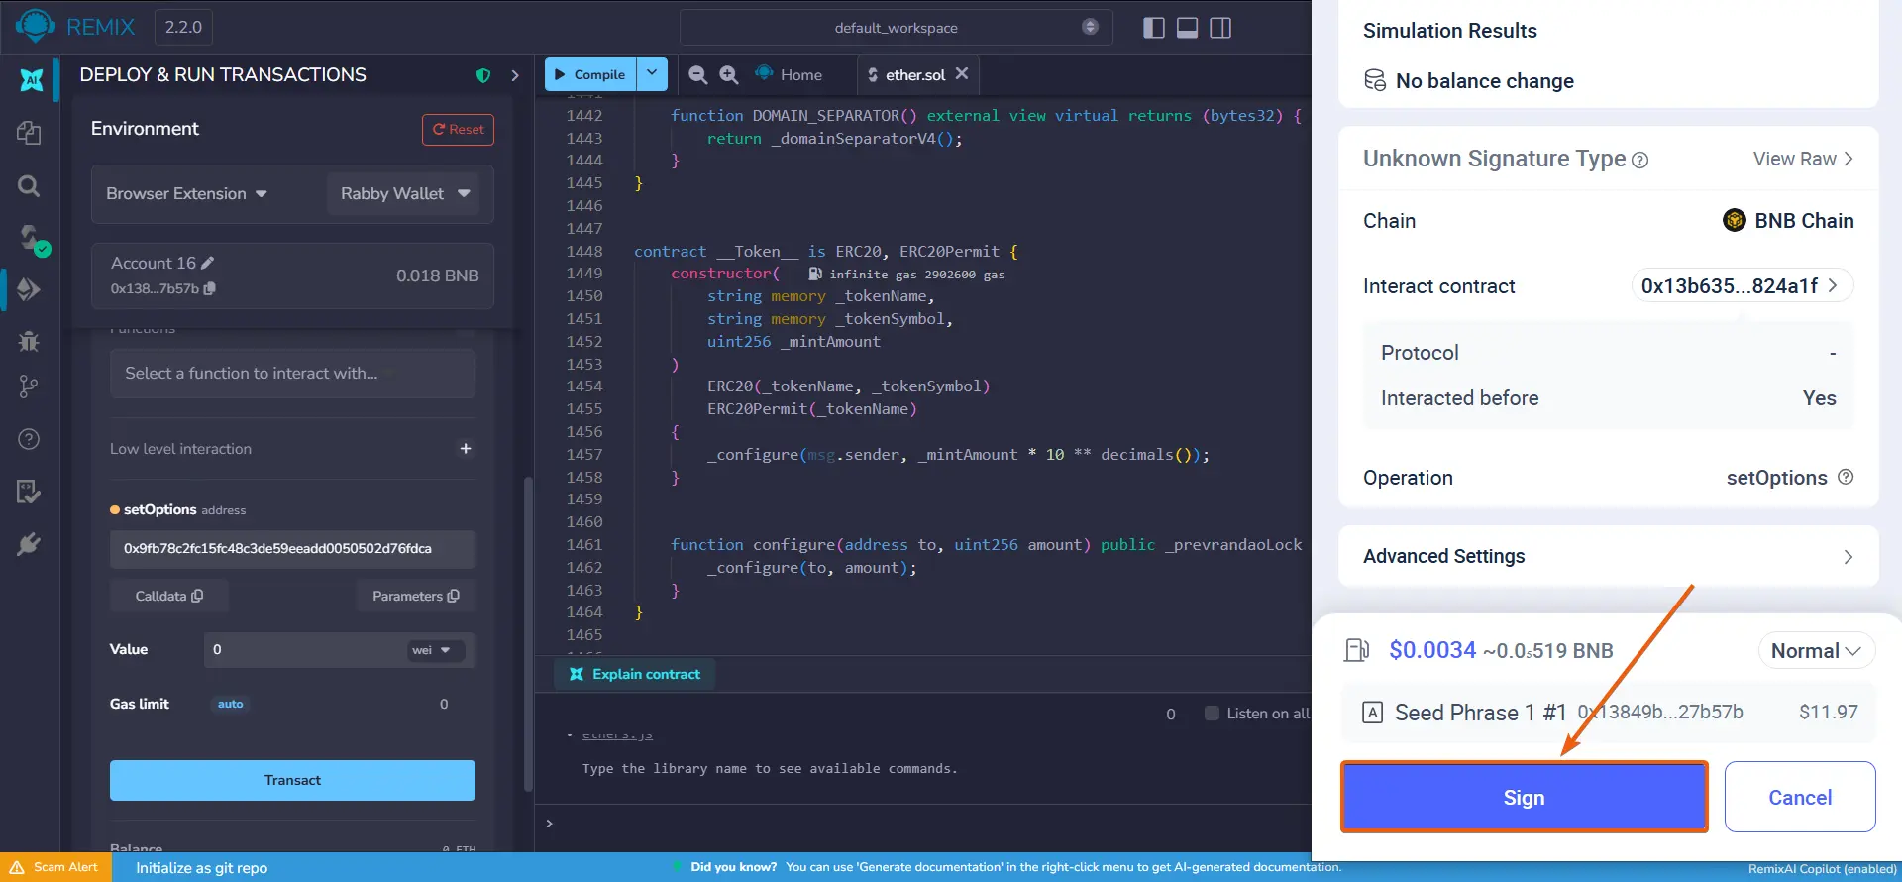Click Explain contract

[x=635, y=674]
